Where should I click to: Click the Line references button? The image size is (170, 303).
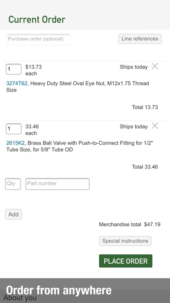pyautogui.click(x=140, y=39)
